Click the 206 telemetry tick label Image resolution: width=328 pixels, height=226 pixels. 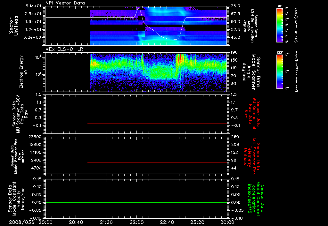pyautogui.click(x=234, y=145)
